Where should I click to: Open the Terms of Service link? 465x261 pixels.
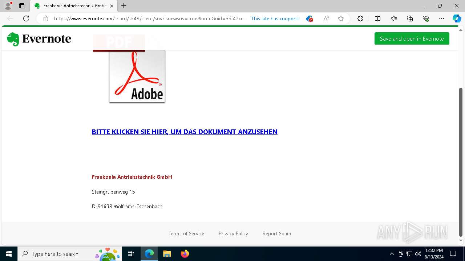(x=186, y=233)
